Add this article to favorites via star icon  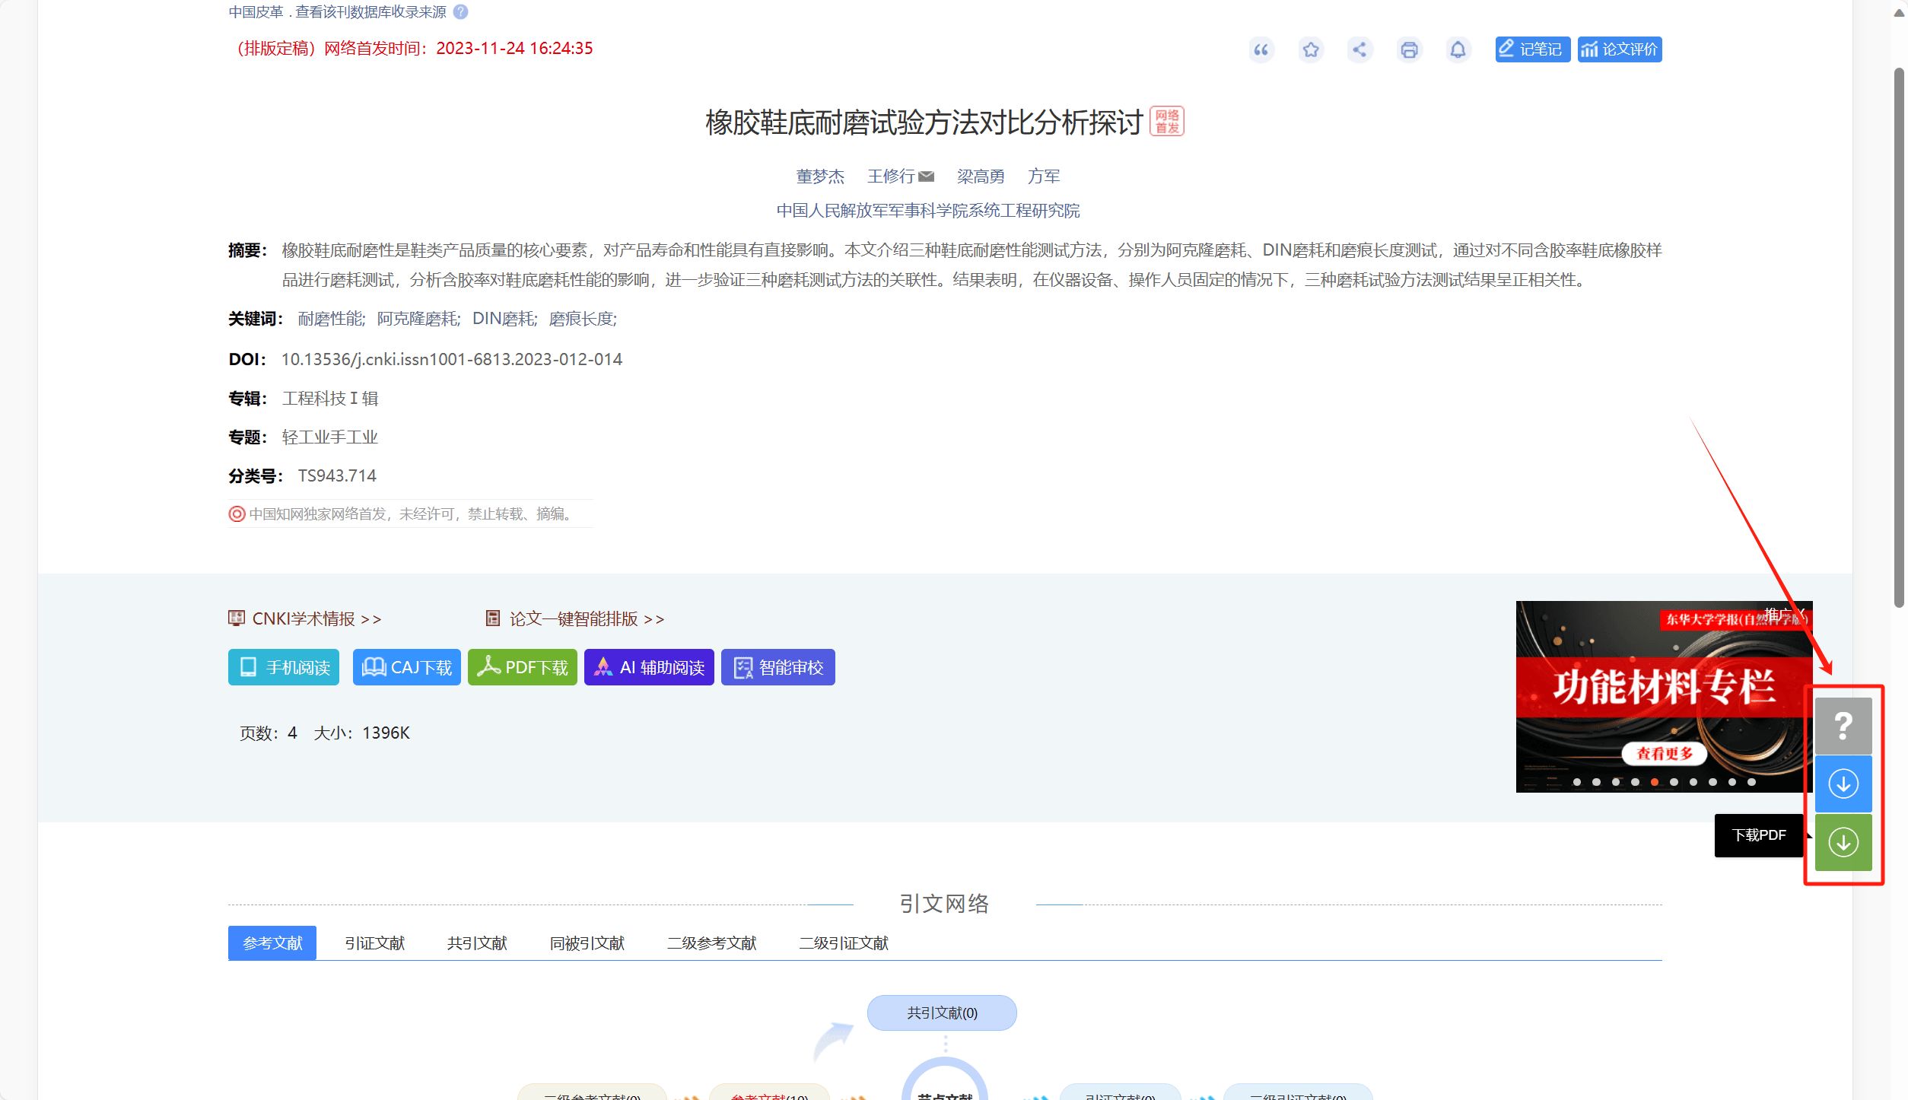1310,49
